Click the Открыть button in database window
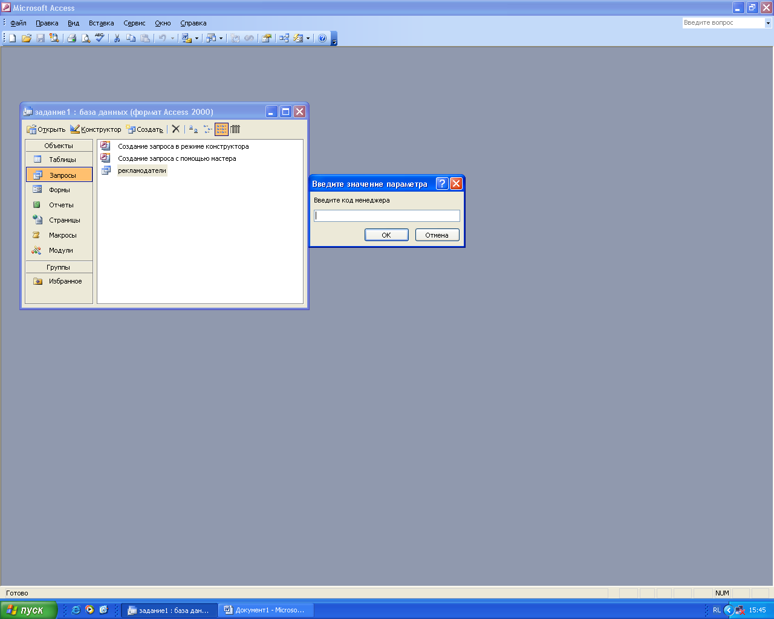774x619 pixels. click(46, 129)
